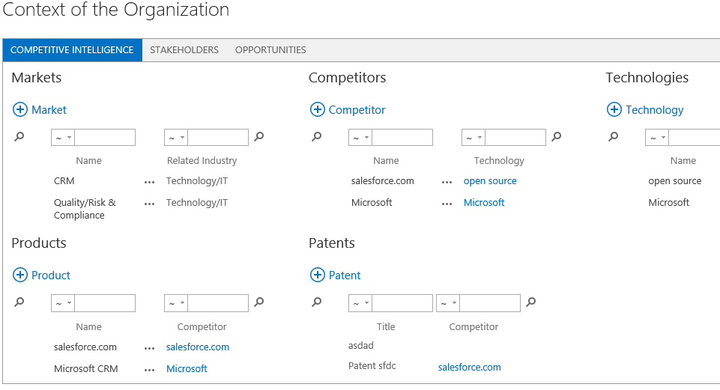The width and height of the screenshot is (720, 390).
Task: Select 'open source' in Technologies list
Action: click(x=674, y=180)
